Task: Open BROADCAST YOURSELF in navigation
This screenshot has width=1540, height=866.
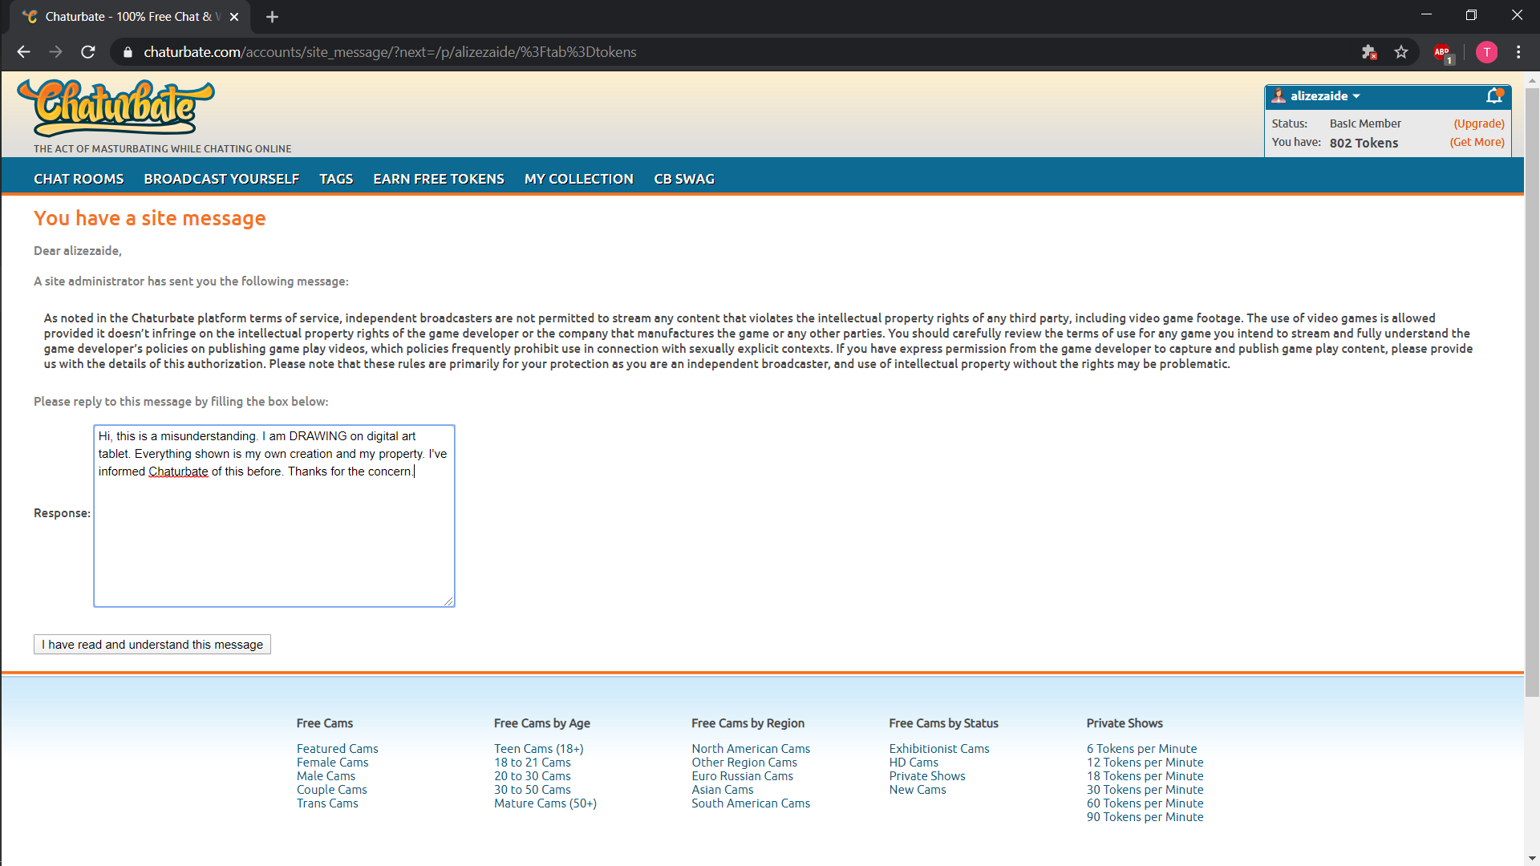Action: [221, 179]
